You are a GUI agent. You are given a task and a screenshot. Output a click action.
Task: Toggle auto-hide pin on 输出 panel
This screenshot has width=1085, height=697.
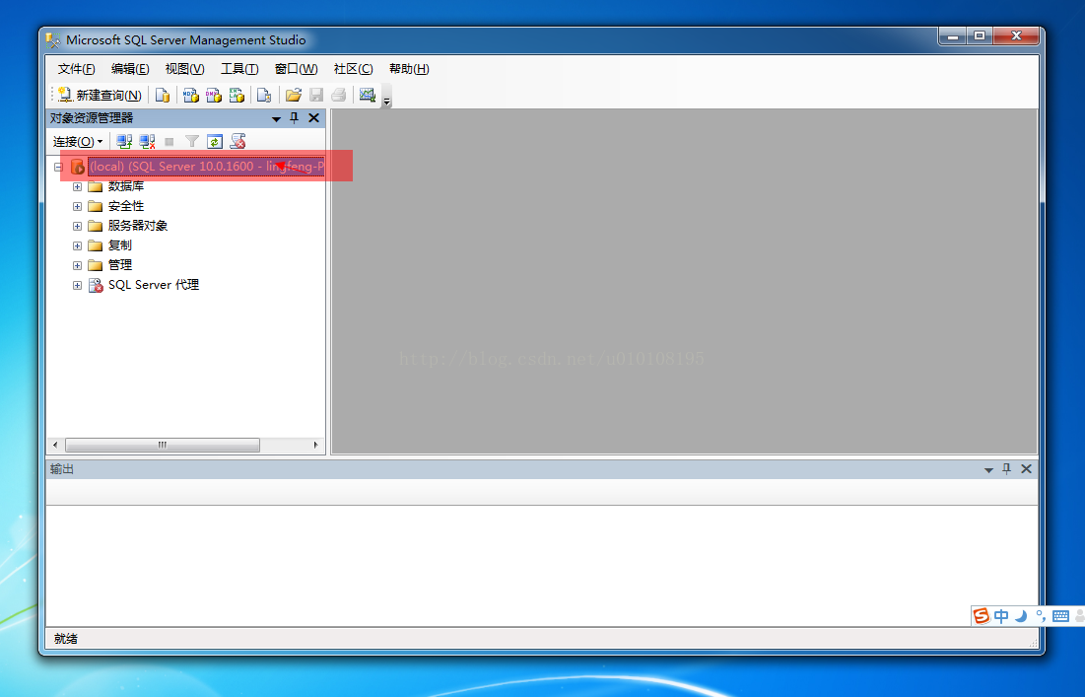pyautogui.click(x=1007, y=469)
